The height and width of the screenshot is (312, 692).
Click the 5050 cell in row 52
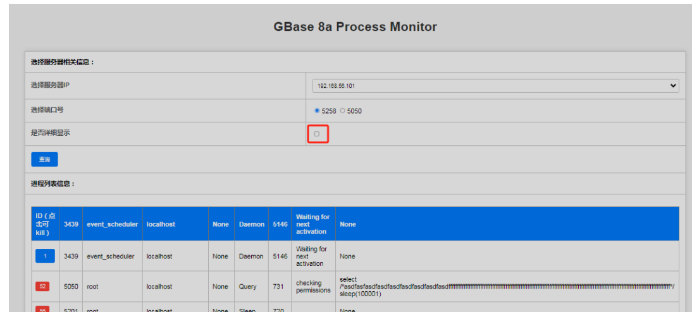pyautogui.click(x=71, y=287)
